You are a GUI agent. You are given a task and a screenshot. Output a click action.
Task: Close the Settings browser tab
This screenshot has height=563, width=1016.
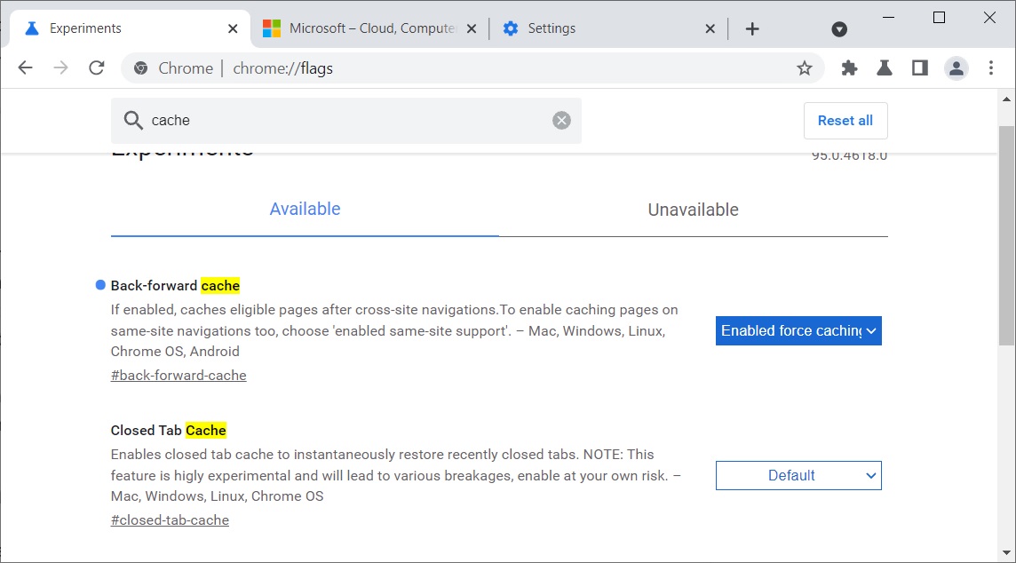[x=710, y=28]
